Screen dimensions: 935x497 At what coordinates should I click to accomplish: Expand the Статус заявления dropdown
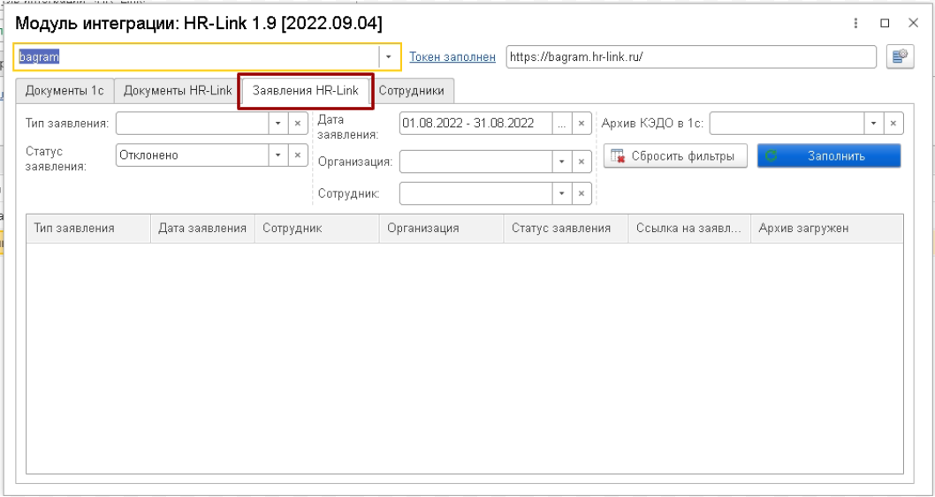[277, 155]
